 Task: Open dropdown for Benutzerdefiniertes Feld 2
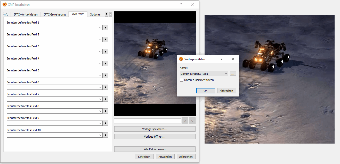point(100,40)
